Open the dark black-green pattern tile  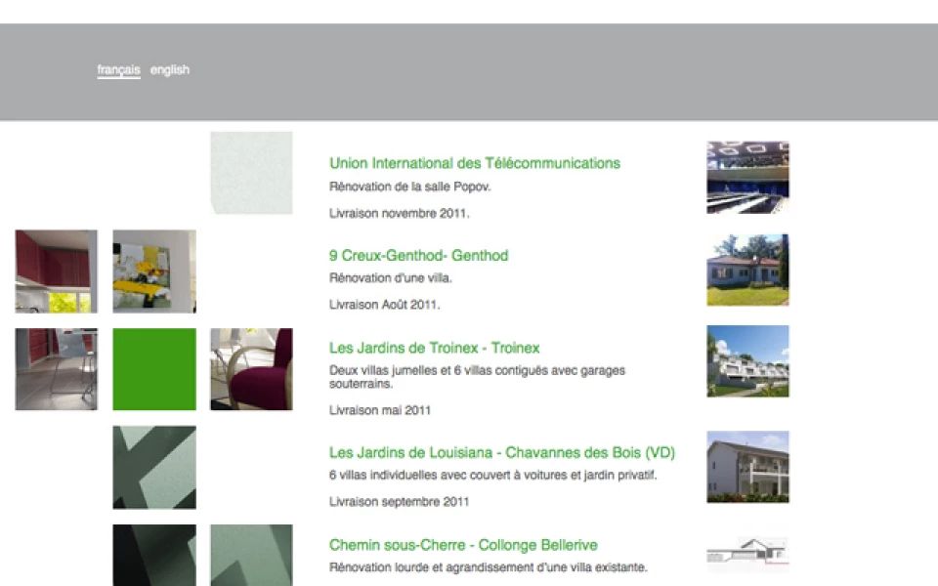pyautogui.click(x=154, y=555)
